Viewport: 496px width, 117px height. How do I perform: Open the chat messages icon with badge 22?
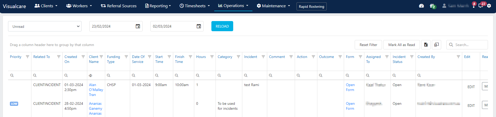pos(481,5)
